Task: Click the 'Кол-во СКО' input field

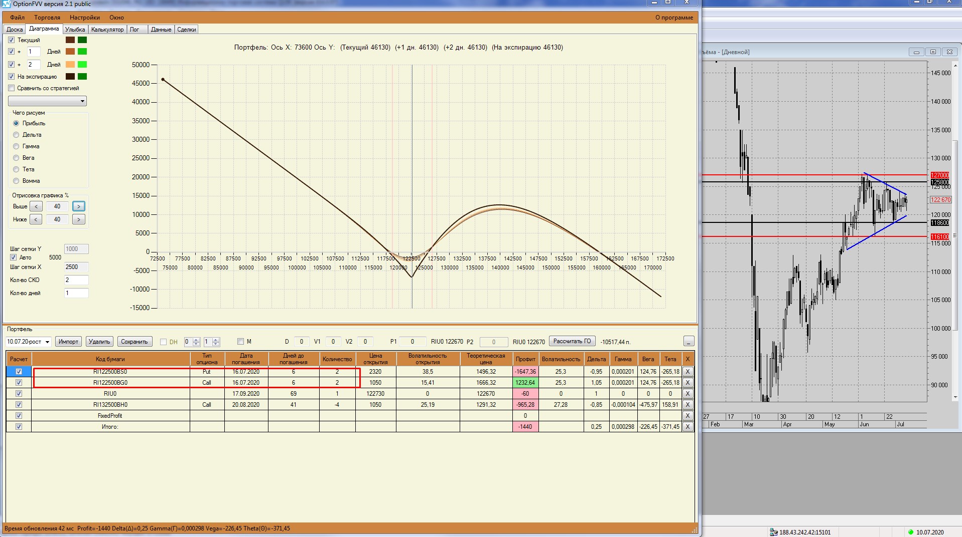Action: click(76, 280)
